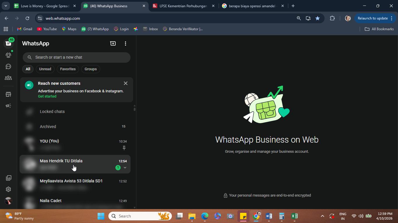Open the Google Photos pinwheel bookmark
This screenshot has height=223, width=398.
pyautogui.click(x=136, y=29)
